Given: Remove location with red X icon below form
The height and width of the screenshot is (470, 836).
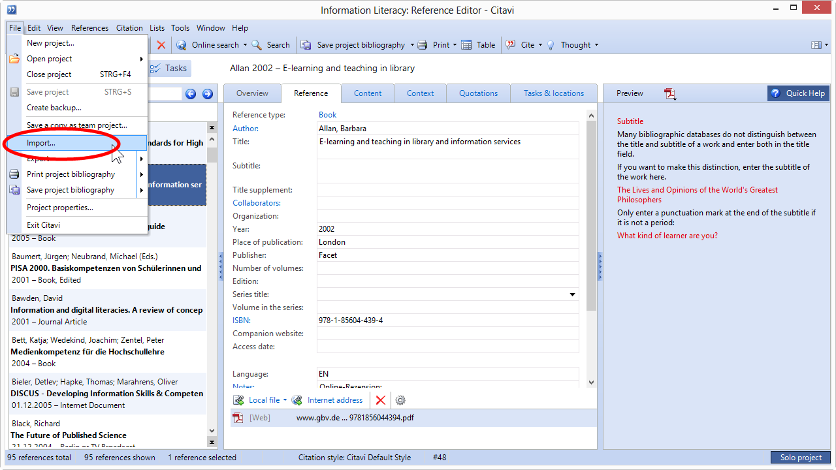Looking at the screenshot, I should [381, 400].
